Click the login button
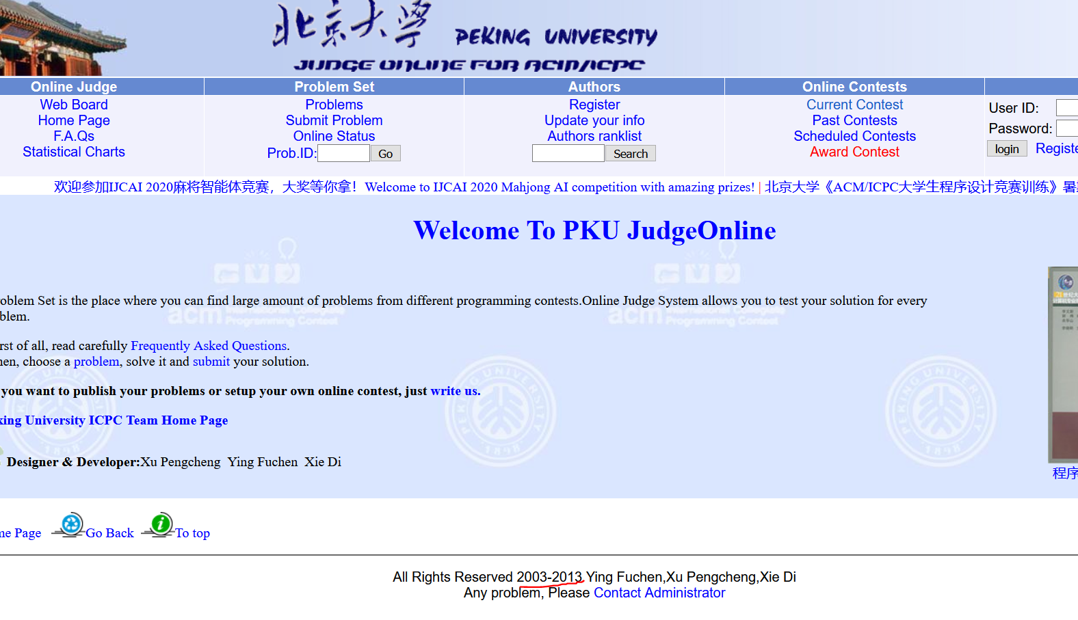 (1007, 149)
